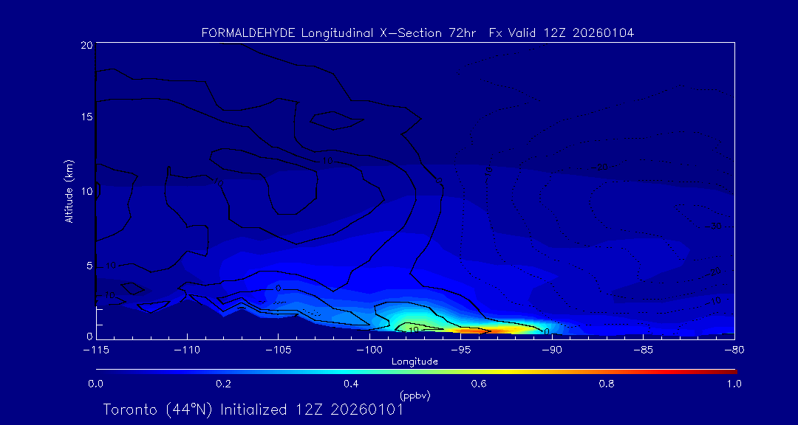
Task: Click the Longitude axis label
Action: click(x=415, y=362)
